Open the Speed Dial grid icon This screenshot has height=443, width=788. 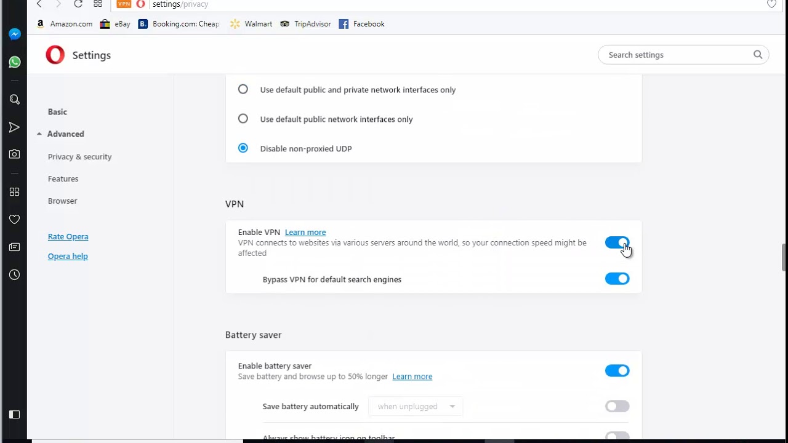click(x=15, y=192)
